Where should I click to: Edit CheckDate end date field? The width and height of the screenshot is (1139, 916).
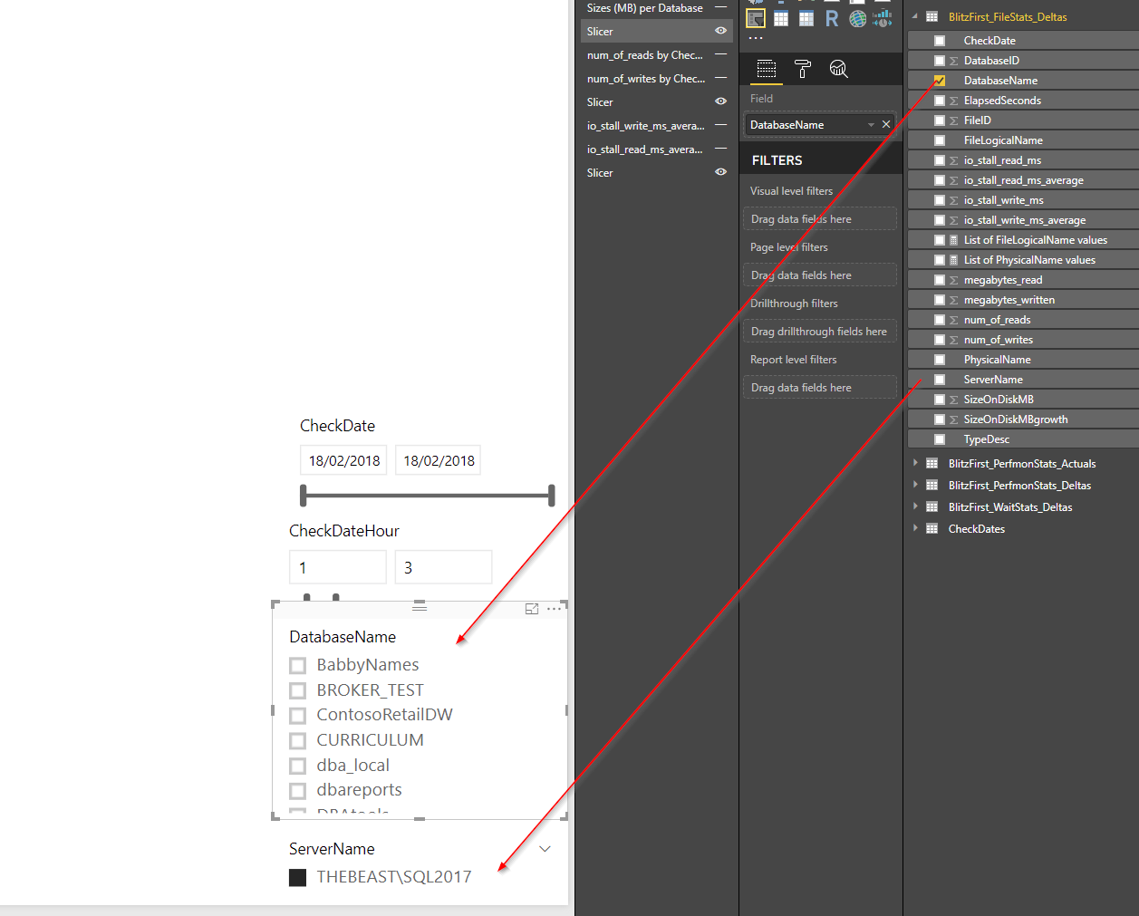[x=438, y=460]
